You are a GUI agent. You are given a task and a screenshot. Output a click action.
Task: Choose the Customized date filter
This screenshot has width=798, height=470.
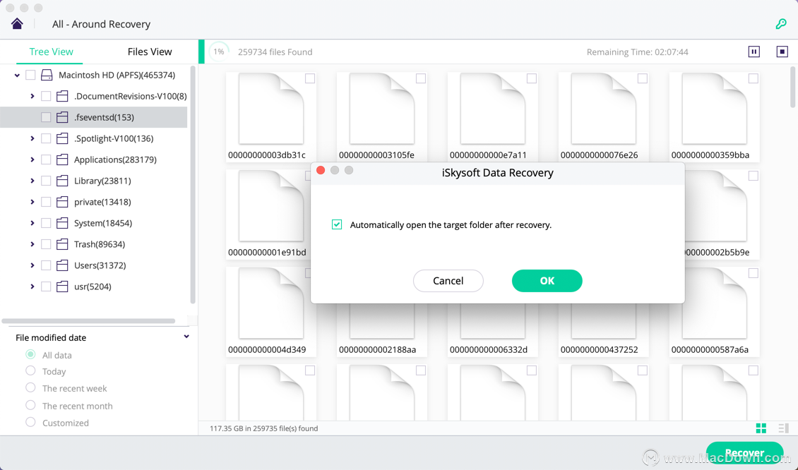(x=30, y=422)
